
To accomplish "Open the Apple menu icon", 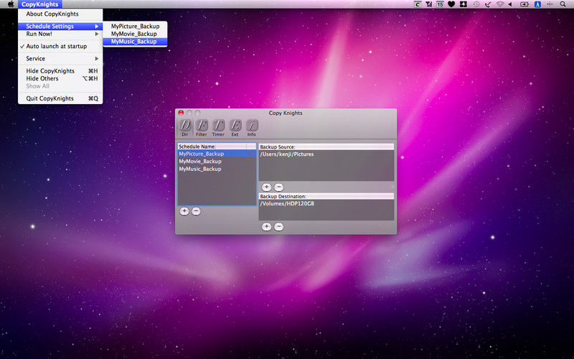I will tap(11, 4).
